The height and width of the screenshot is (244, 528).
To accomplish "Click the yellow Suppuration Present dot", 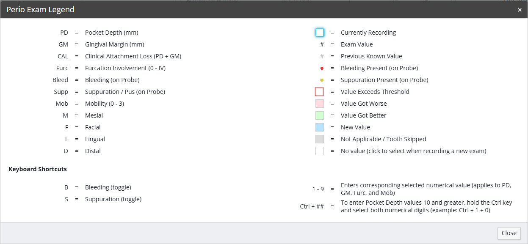I will (x=322, y=80).
